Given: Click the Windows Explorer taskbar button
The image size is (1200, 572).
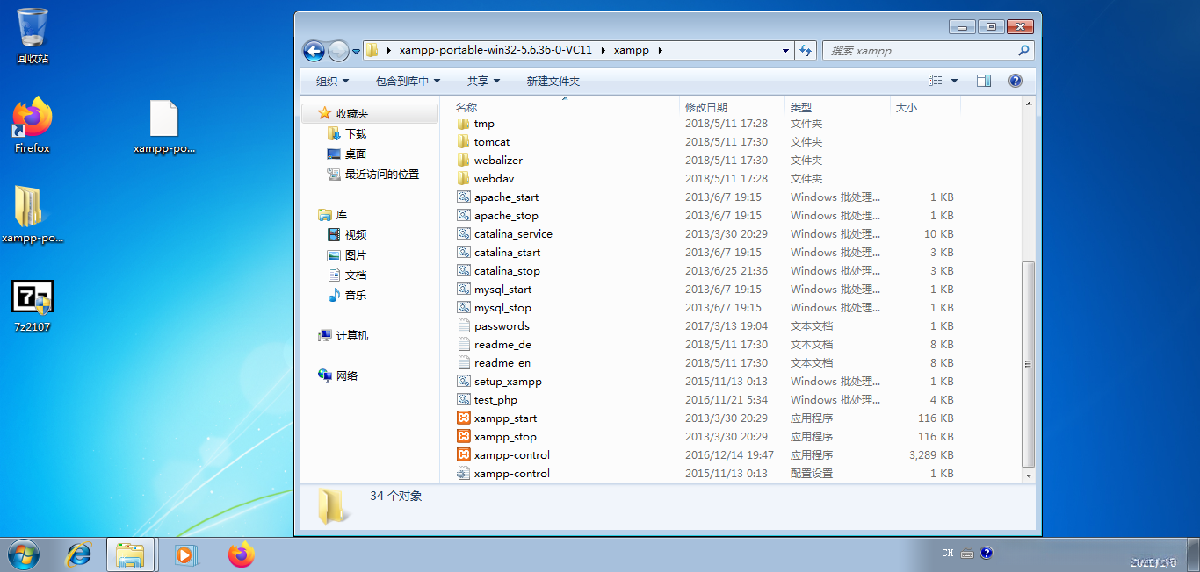Looking at the screenshot, I should pos(130,554).
